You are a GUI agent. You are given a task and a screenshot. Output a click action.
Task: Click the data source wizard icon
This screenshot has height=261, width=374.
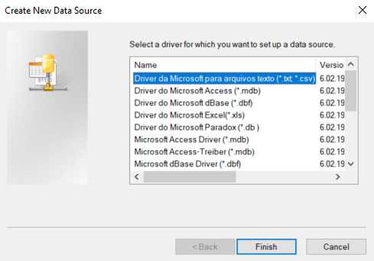[48, 73]
